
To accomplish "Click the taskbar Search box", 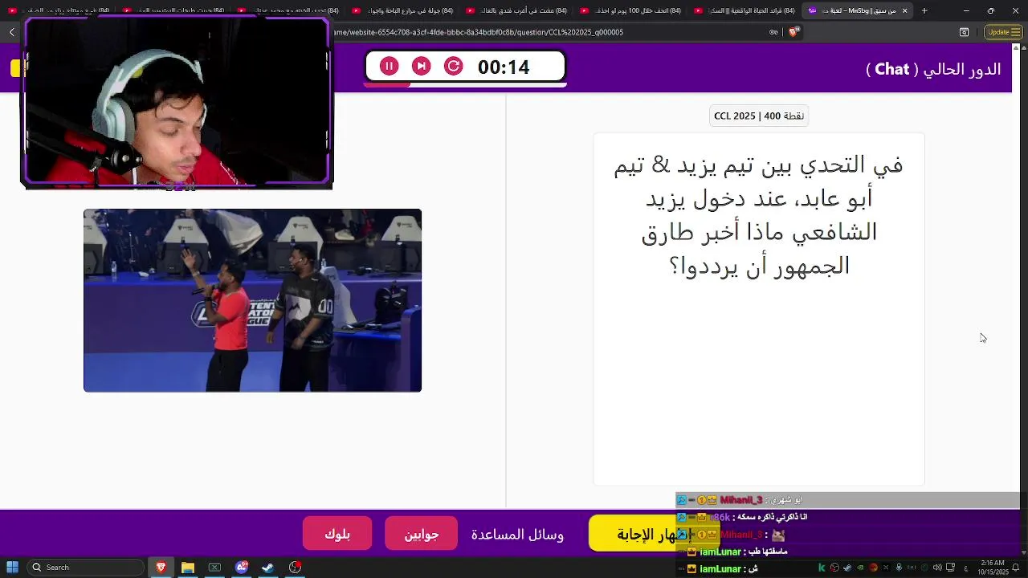I will (85, 568).
